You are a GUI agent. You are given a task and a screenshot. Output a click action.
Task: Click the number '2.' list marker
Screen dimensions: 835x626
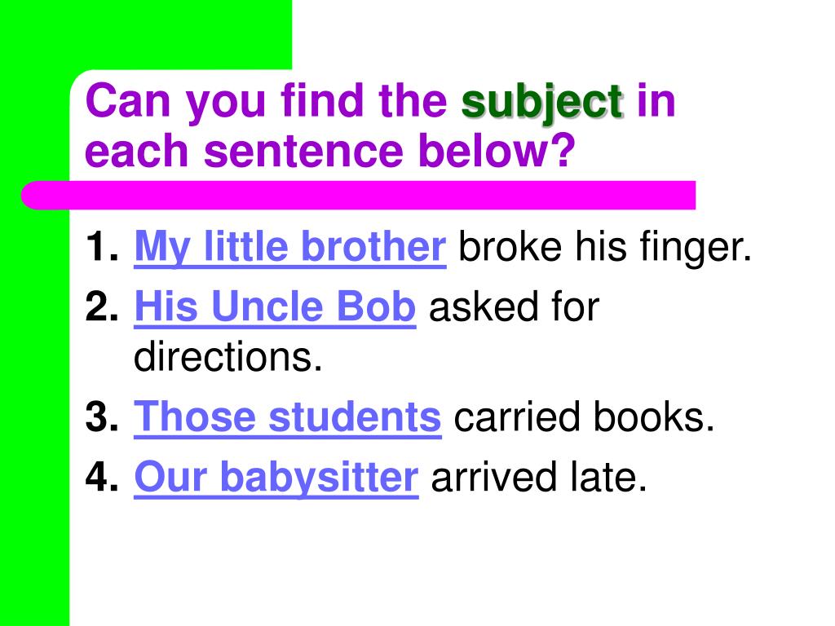[102, 306]
